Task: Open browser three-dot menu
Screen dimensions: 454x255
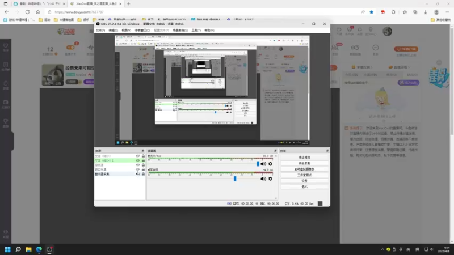Action: point(447,12)
